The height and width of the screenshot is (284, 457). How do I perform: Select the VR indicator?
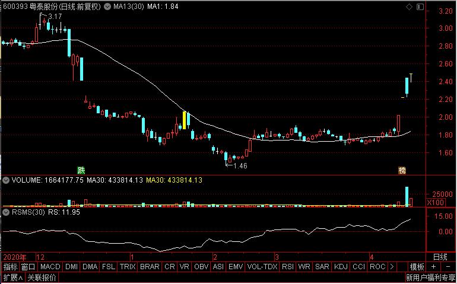pyautogui.click(x=184, y=267)
